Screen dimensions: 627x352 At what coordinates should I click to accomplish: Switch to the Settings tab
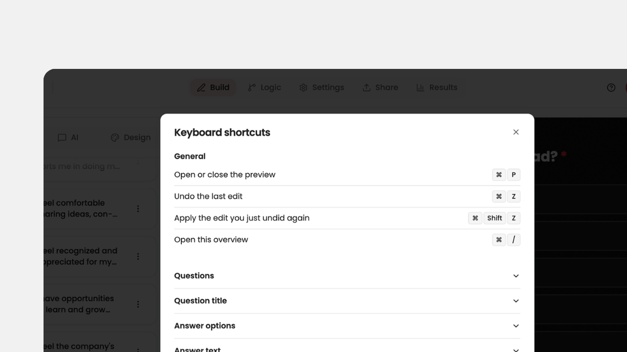[x=322, y=88]
